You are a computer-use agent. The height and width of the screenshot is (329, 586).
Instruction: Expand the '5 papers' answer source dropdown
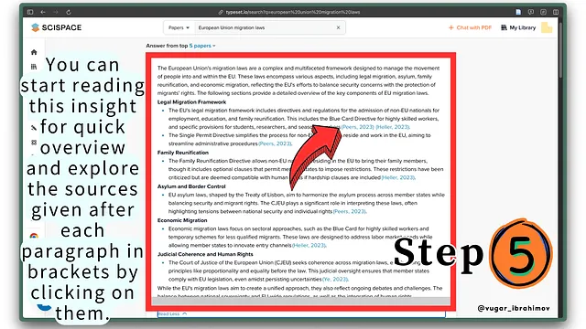202,46
